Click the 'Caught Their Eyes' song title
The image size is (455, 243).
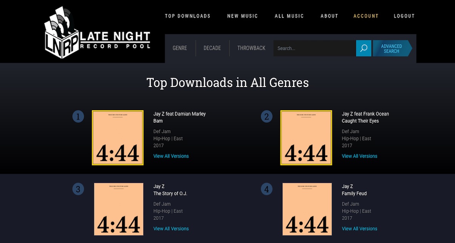361,121
